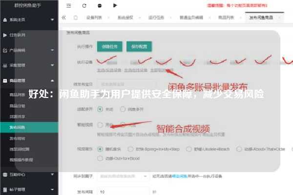Click the green 保存配置 button
Viewport: 293px width, 195px height.
[139, 46]
